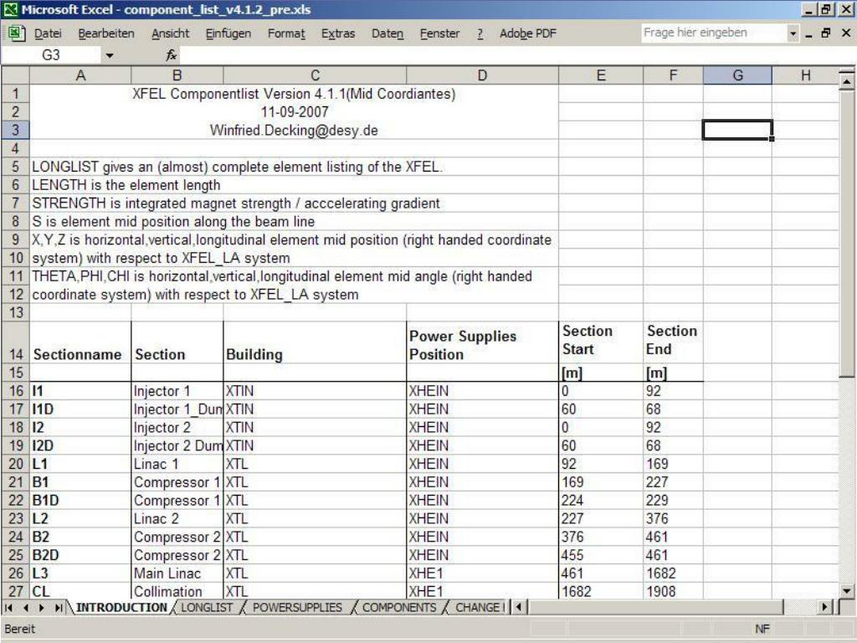Image resolution: width=857 pixels, height=643 pixels.
Task: Select column H header
Action: 805,75
